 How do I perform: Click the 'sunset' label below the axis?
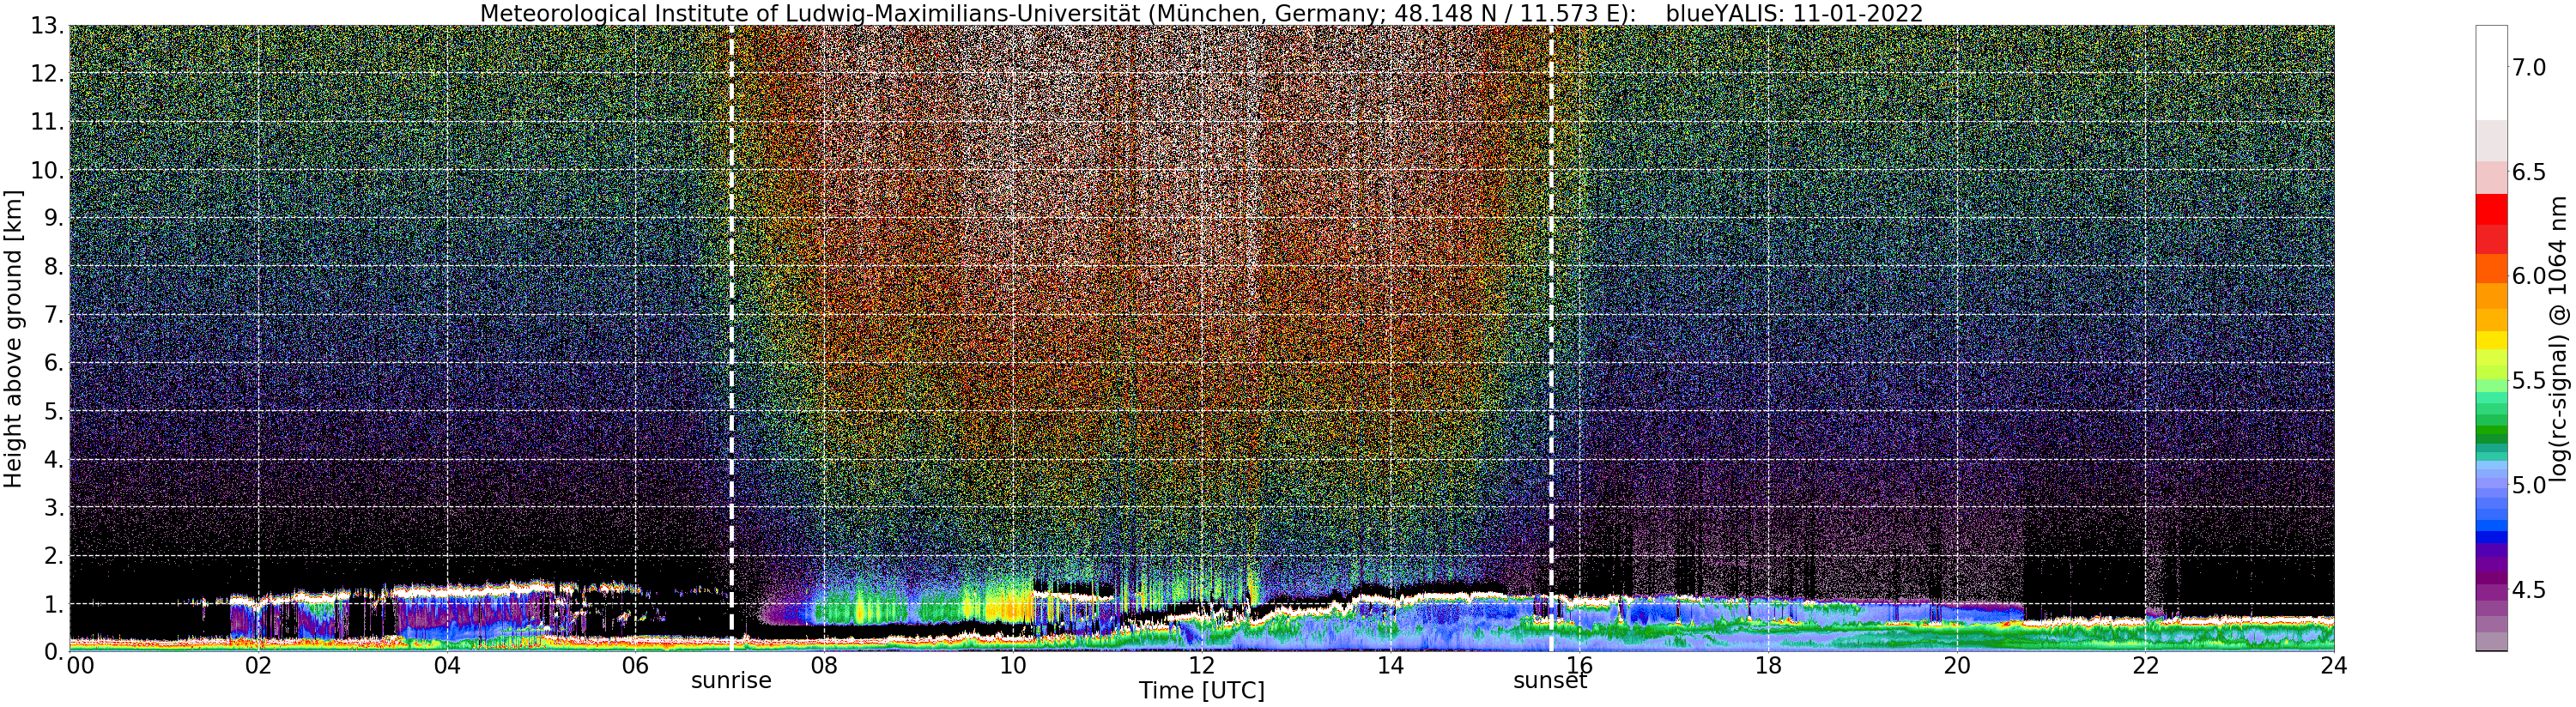pos(1550,681)
